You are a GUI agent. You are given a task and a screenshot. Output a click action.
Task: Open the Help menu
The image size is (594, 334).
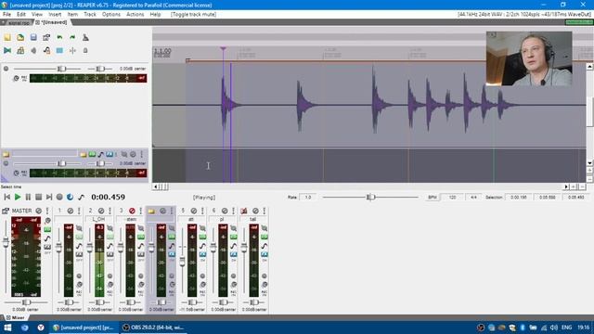point(155,15)
